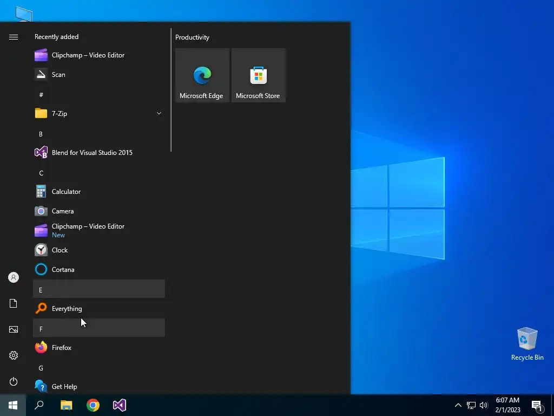Open the Calculator app

click(99, 192)
